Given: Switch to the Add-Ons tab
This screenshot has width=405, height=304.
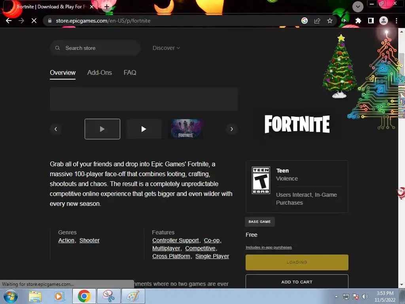Looking at the screenshot, I should [x=99, y=73].
